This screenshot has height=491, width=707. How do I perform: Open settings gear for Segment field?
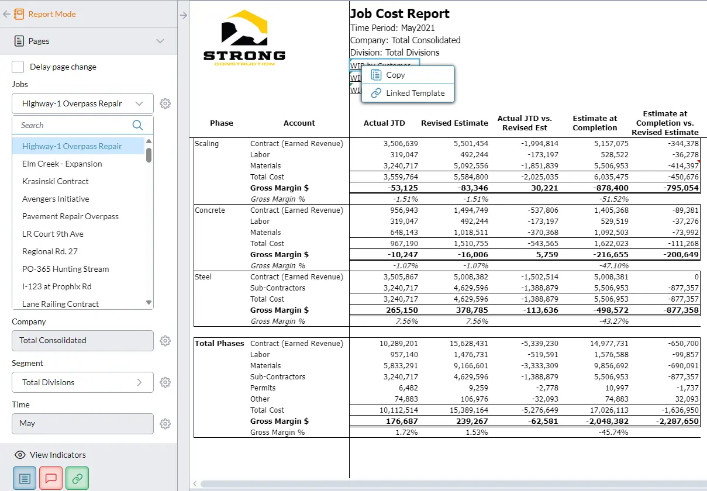click(165, 382)
